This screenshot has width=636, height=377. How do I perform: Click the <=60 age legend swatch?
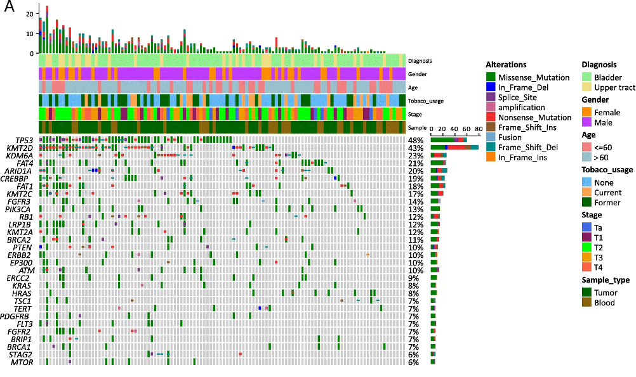tap(586, 148)
